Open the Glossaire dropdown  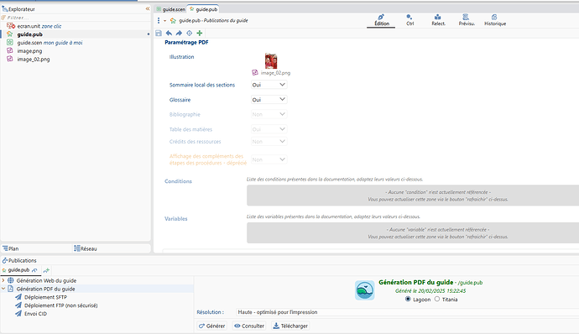pos(269,100)
